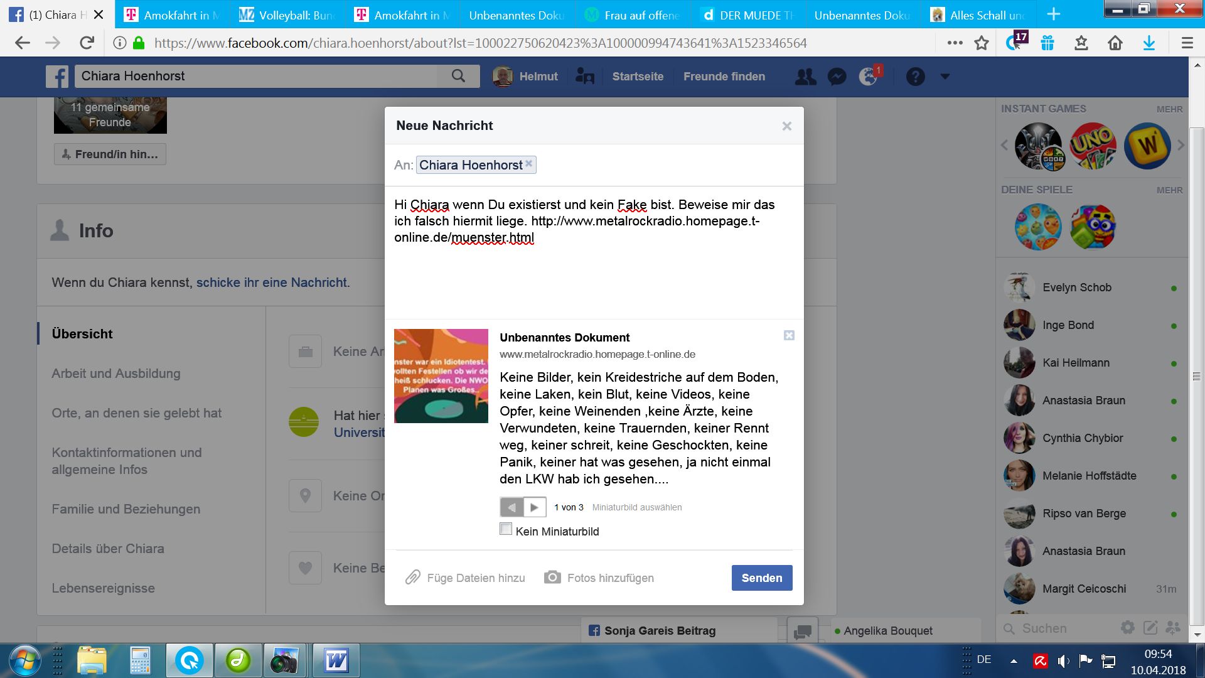Open chat settings gear icon
The image size is (1205, 678).
tap(1128, 628)
